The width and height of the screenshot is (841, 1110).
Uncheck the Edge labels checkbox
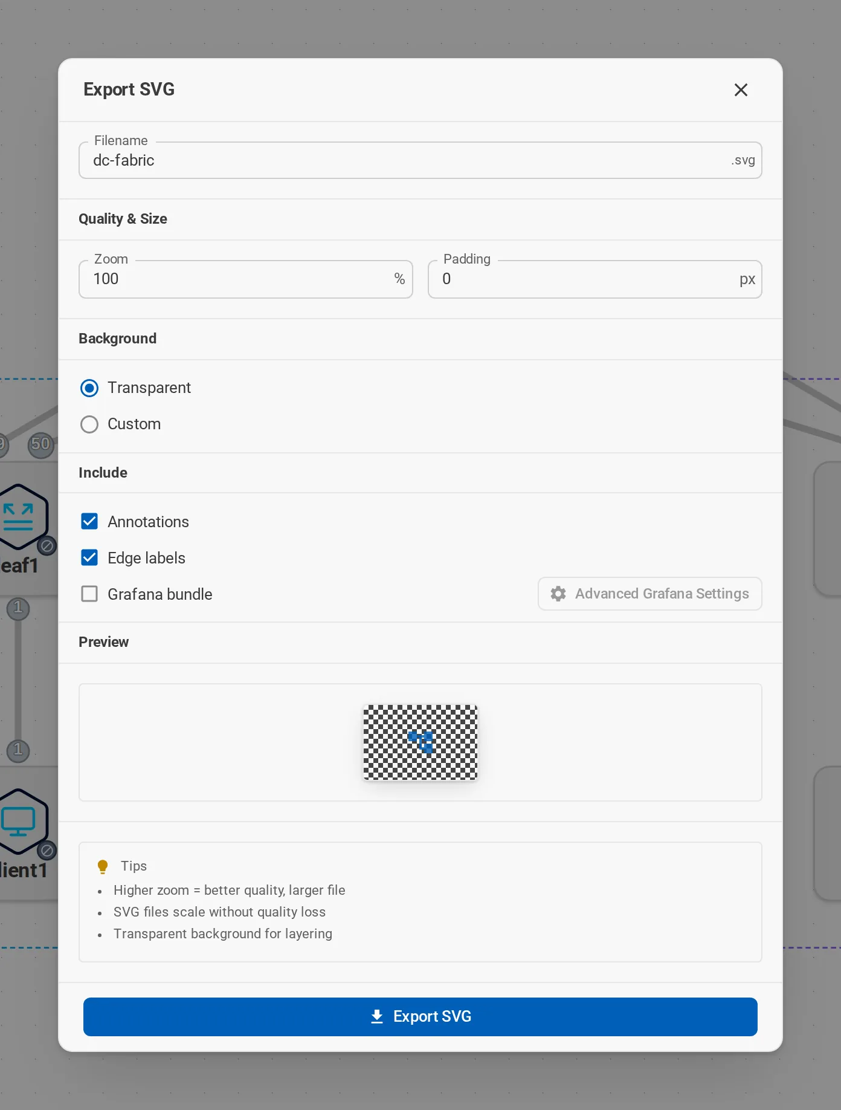89,557
